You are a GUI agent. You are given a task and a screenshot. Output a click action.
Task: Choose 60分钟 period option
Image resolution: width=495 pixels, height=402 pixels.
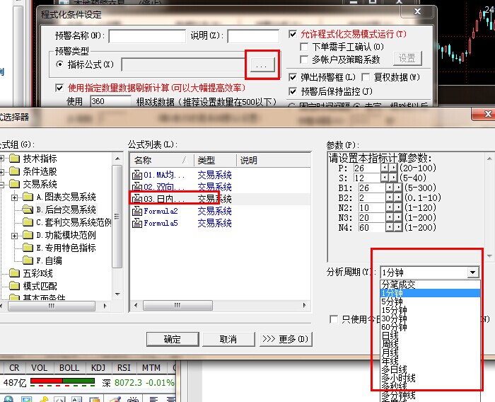[x=430, y=327]
